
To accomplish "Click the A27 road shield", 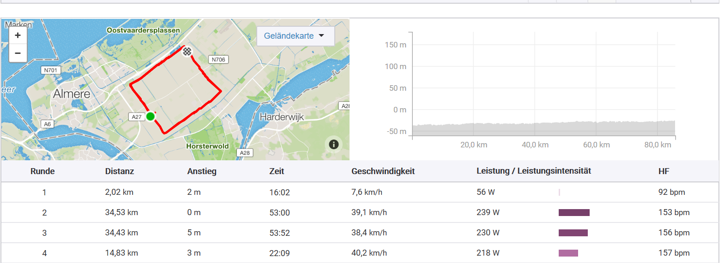I will (x=136, y=117).
